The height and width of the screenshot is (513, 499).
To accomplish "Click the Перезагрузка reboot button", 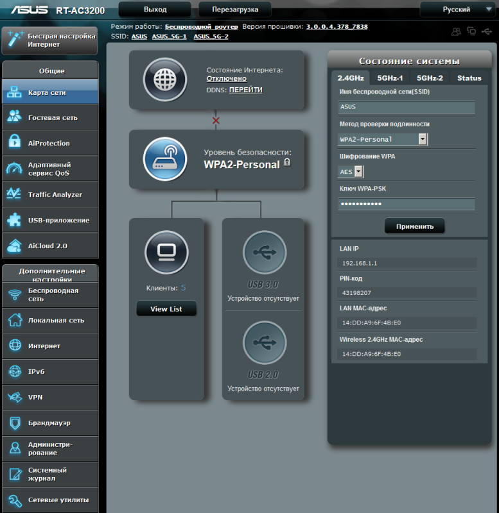I will click(x=235, y=10).
